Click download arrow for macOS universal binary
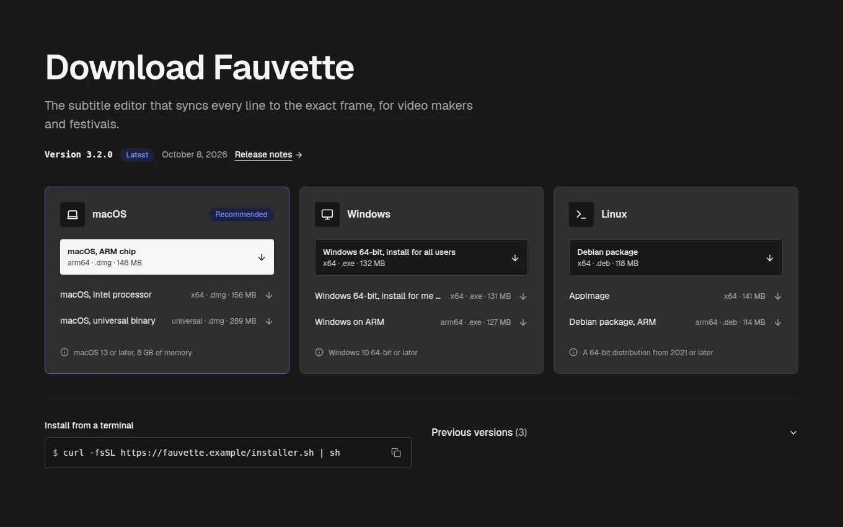The height and width of the screenshot is (527, 843). (269, 321)
